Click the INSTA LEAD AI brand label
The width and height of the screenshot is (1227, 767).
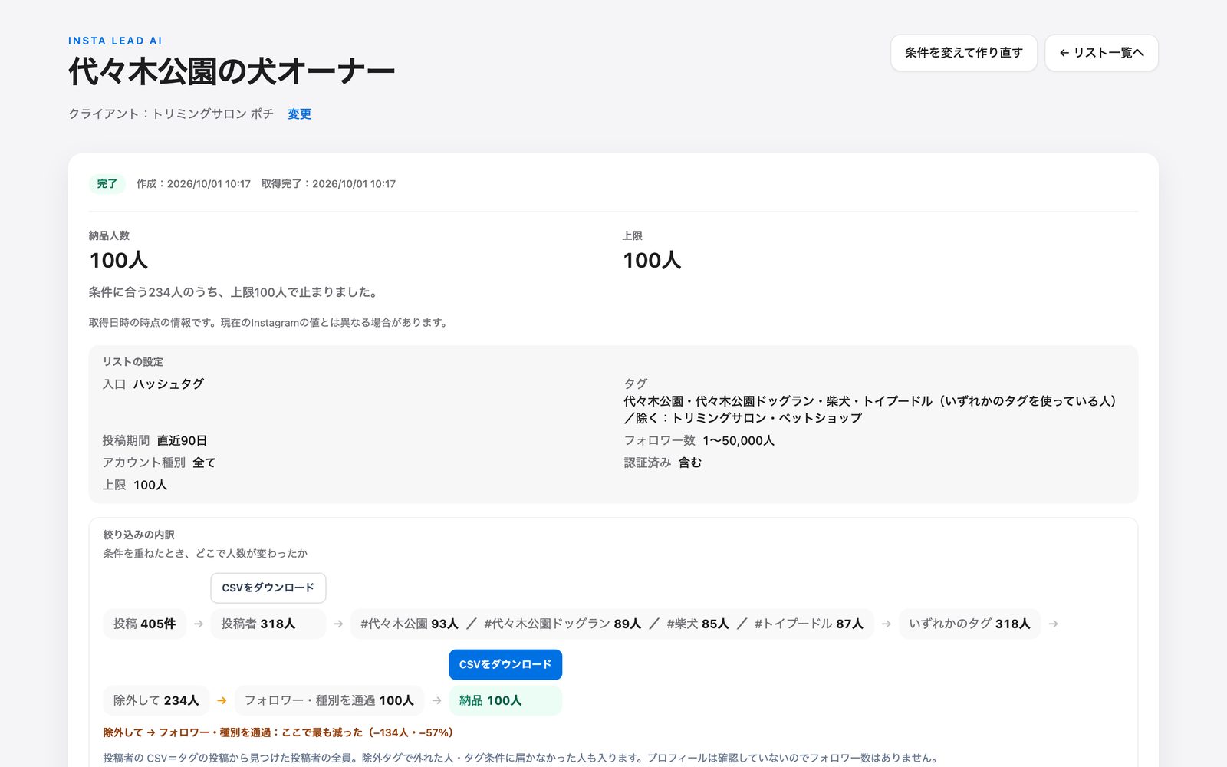point(115,41)
